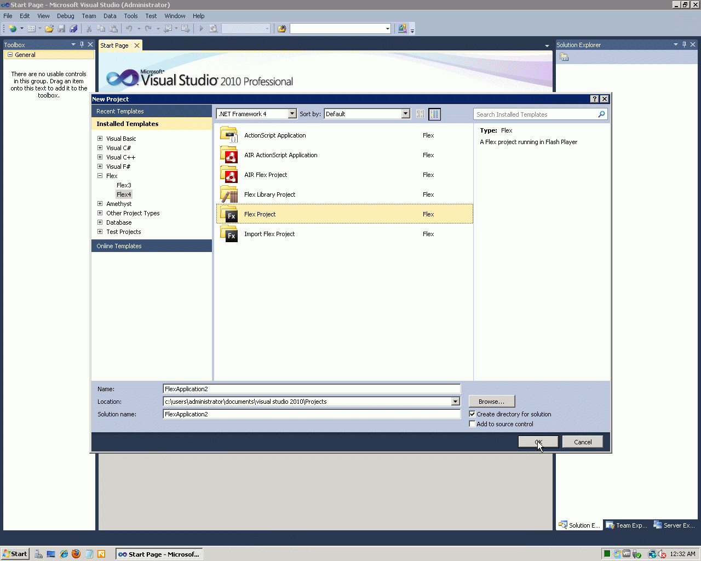Select the AIR Flex Project template icon

pyautogui.click(x=229, y=175)
